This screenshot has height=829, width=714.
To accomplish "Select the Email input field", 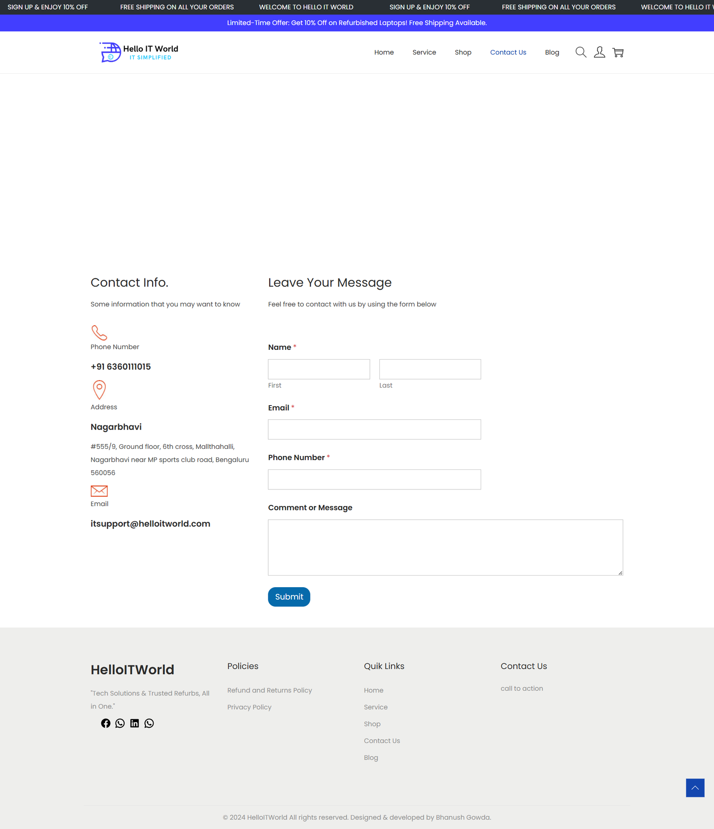I will (374, 430).
